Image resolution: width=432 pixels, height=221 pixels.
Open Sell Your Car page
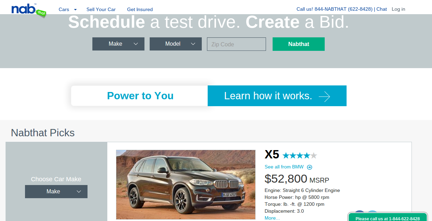coord(101,9)
